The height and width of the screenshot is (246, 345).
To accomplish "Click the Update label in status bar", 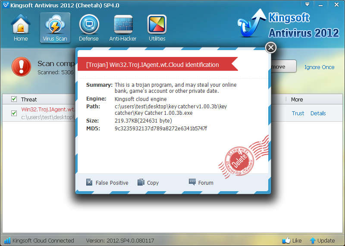I will [x=326, y=240].
